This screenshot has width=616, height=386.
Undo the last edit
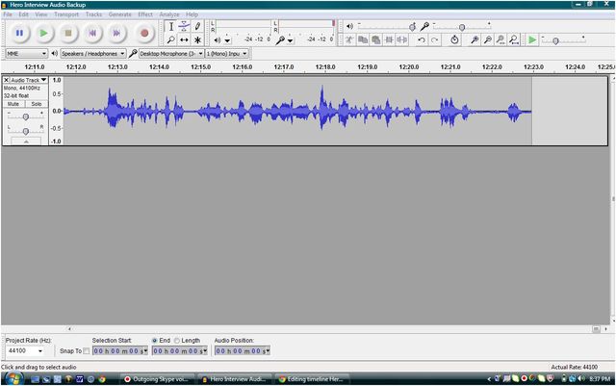pyautogui.click(x=422, y=39)
